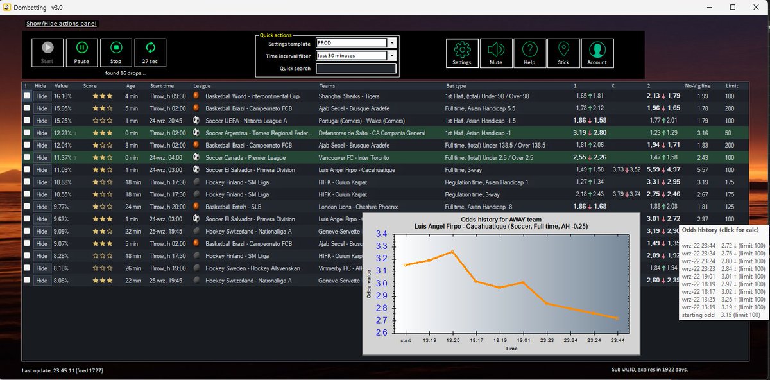Viewport: 770px width, 380px height.
Task: Sort by the No-Vig line column header
Action: point(698,86)
